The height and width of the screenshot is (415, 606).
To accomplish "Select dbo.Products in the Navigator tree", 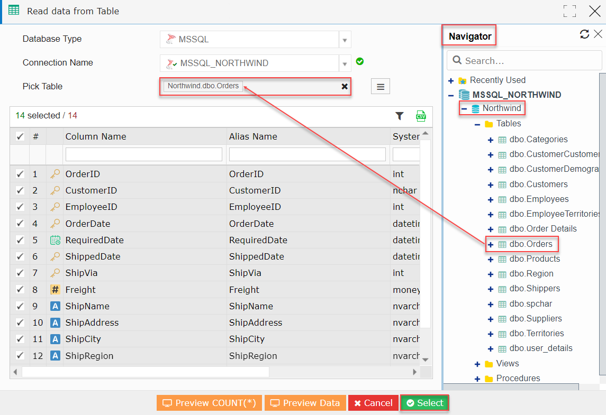I will [x=535, y=259].
